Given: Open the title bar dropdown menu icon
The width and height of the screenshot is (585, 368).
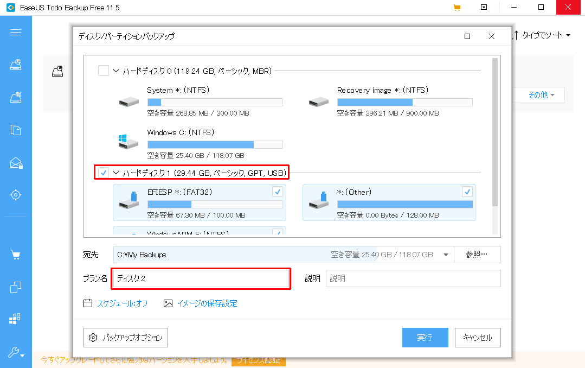Looking at the screenshot, I should (x=484, y=7).
